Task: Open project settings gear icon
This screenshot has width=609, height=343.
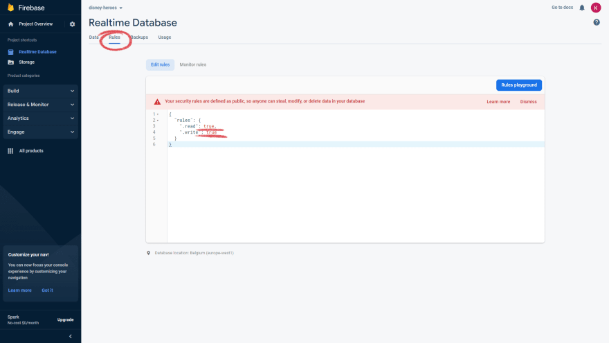Action: pos(72,24)
